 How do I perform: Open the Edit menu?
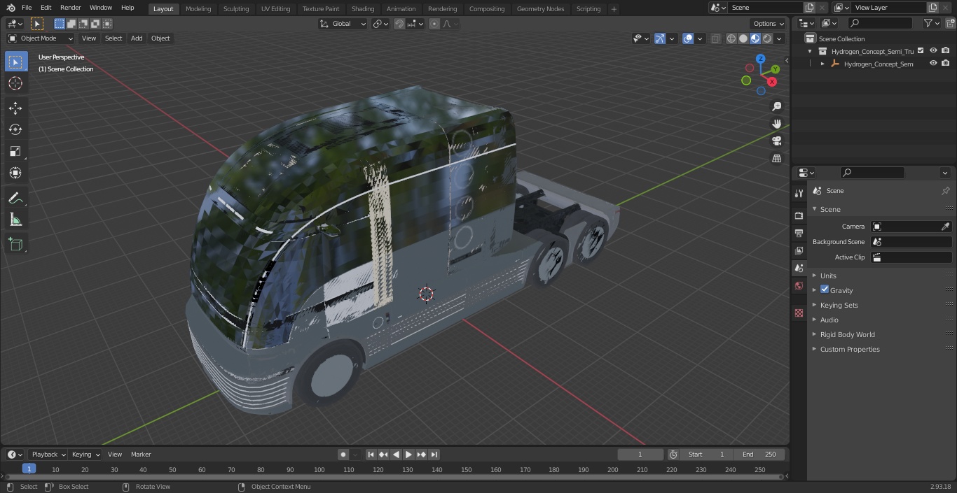pos(46,8)
